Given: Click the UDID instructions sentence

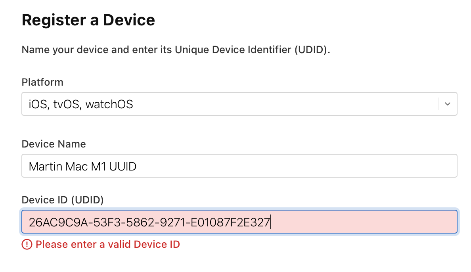Looking at the screenshot, I should tap(176, 50).
